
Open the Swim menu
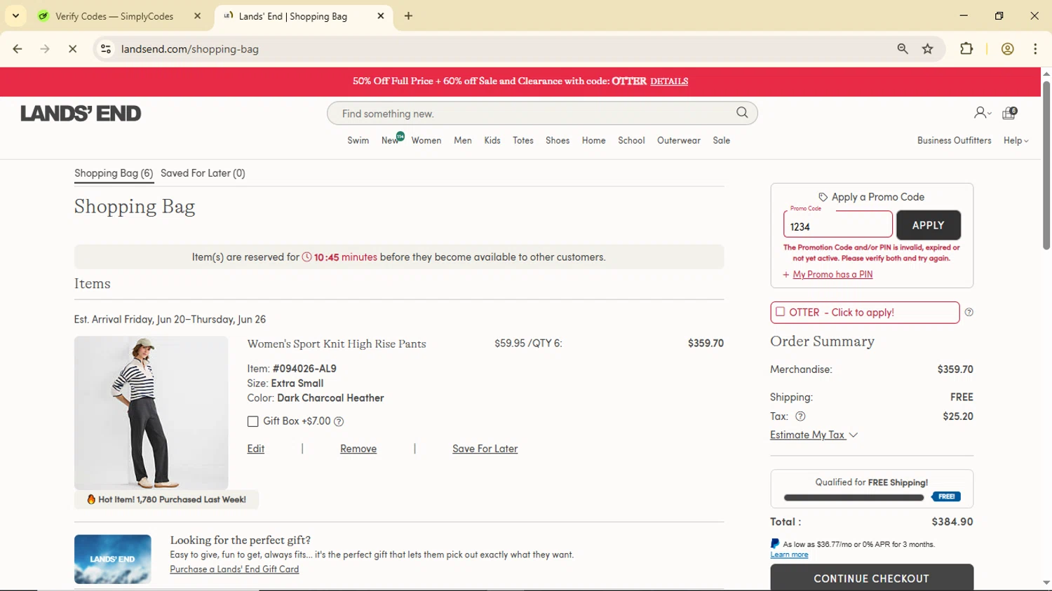(358, 141)
